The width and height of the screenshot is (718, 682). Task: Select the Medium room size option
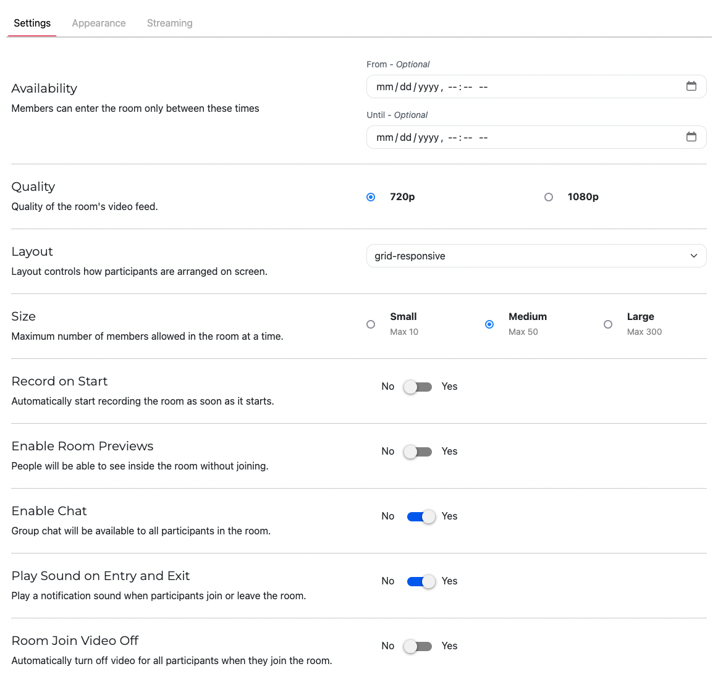pos(489,324)
